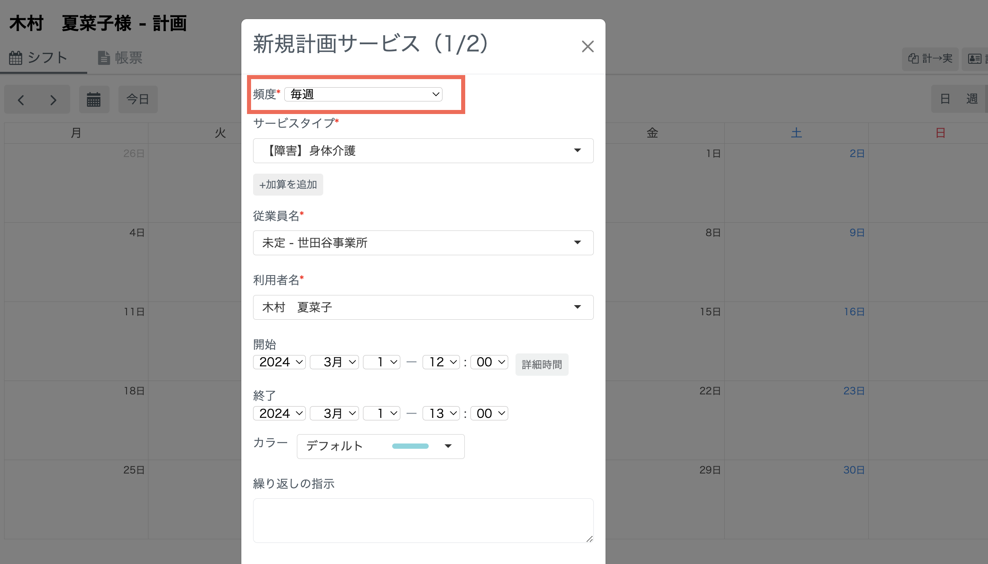Switch to 週 view
The image size is (988, 564).
click(x=972, y=99)
